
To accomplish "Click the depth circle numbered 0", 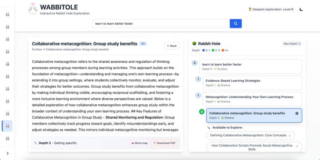I will 195,63.
